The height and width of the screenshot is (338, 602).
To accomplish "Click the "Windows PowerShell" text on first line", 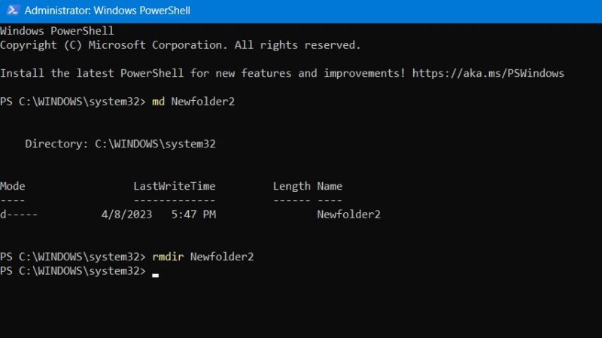I will [x=56, y=31].
